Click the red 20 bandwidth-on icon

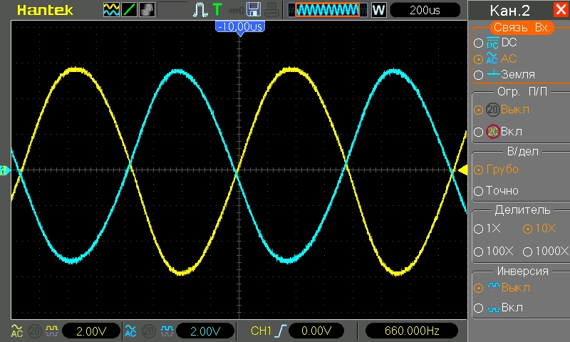tap(493, 132)
